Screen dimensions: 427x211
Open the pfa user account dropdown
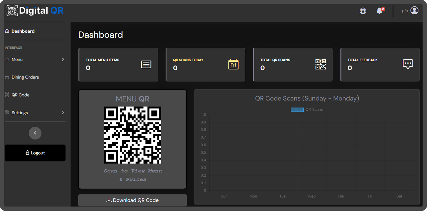point(405,11)
